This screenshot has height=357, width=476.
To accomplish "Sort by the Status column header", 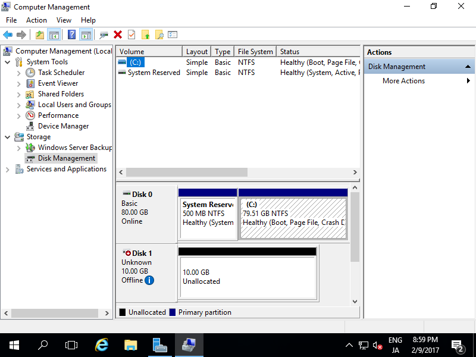I will (318, 52).
